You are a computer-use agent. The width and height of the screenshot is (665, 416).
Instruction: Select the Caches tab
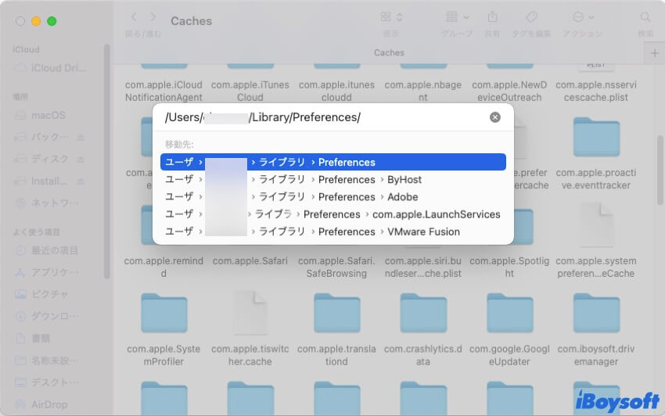[x=389, y=53]
